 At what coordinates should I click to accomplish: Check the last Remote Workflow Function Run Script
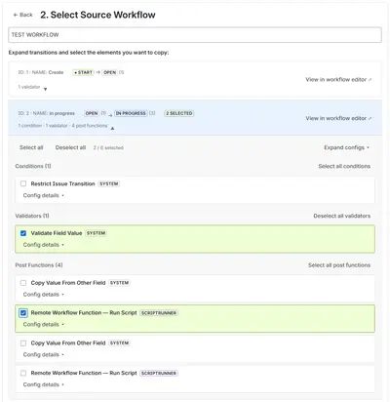click(23, 373)
